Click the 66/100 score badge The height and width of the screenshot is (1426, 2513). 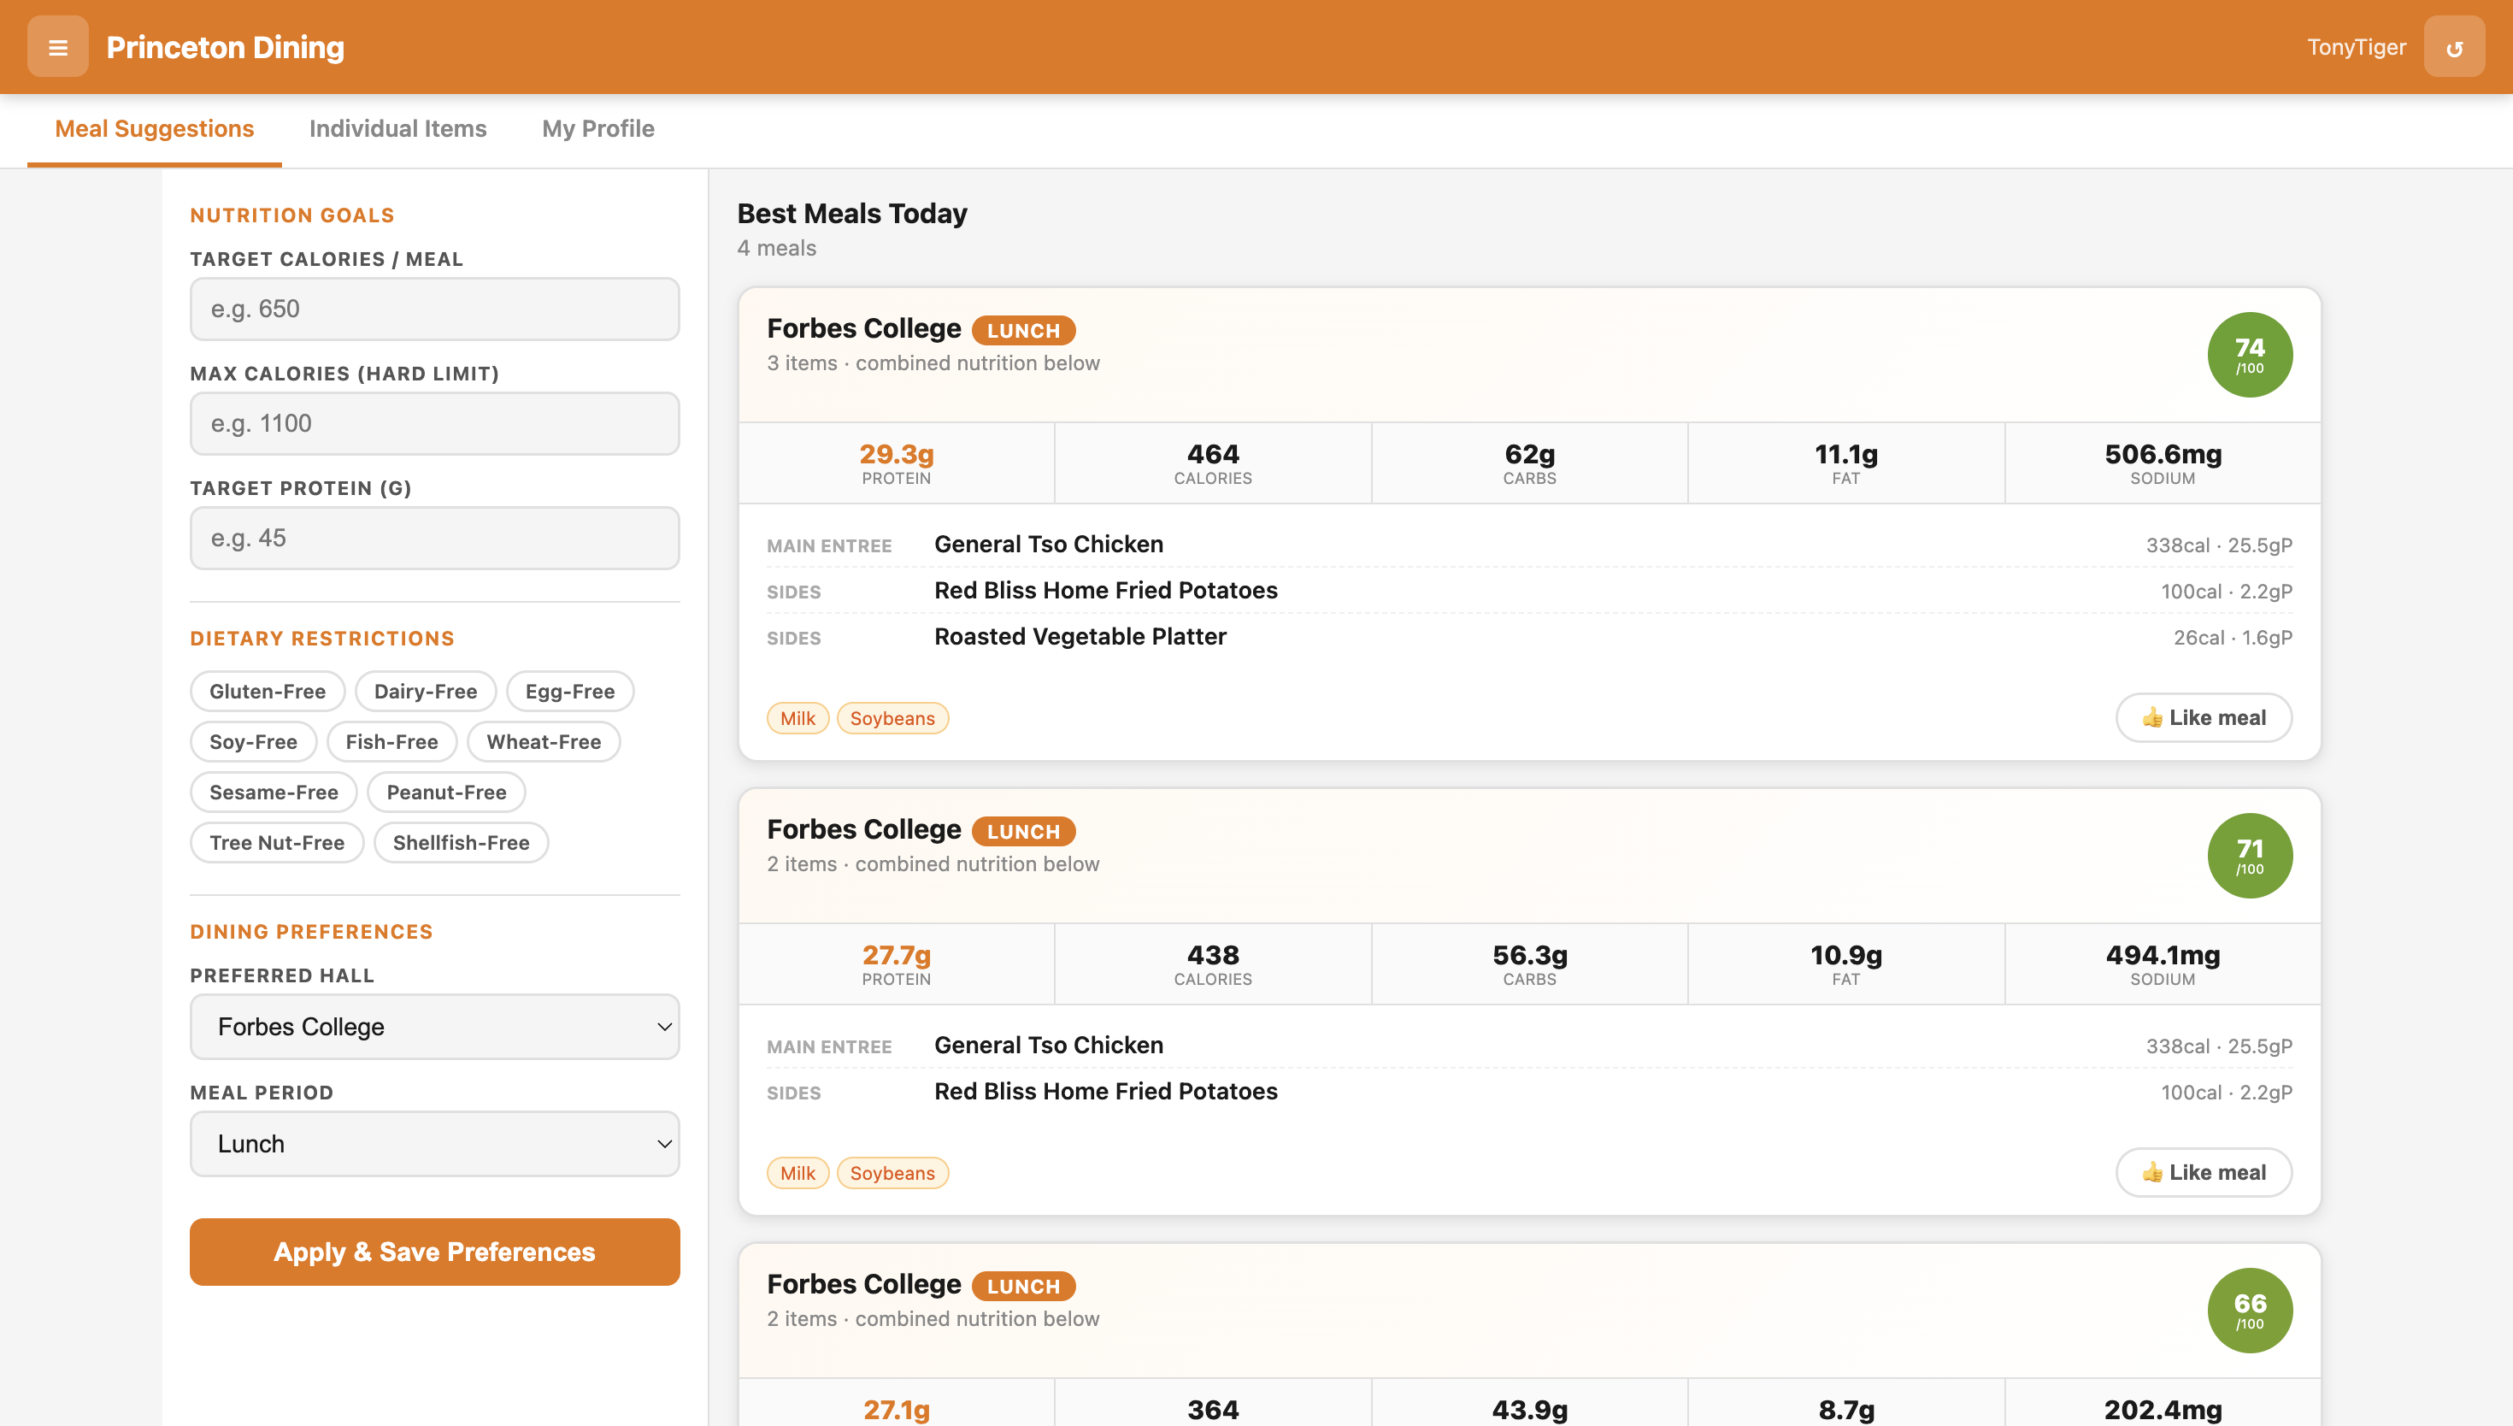coord(2249,1310)
